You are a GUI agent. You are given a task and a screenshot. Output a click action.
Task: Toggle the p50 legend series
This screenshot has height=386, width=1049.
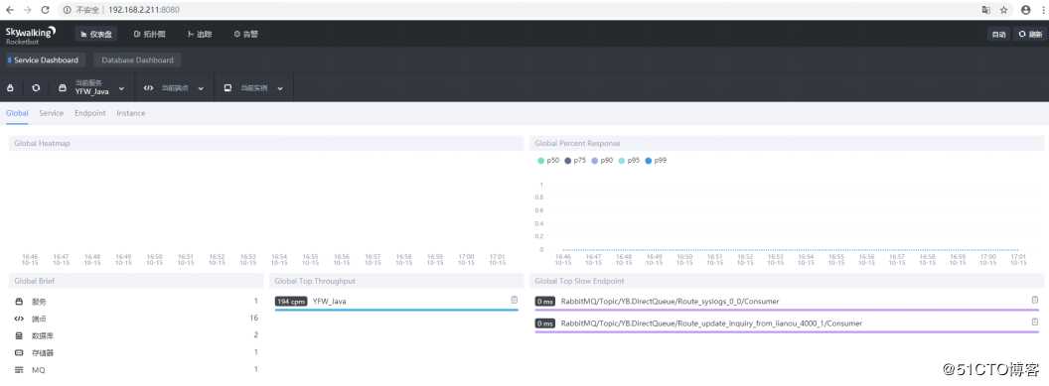coord(548,161)
